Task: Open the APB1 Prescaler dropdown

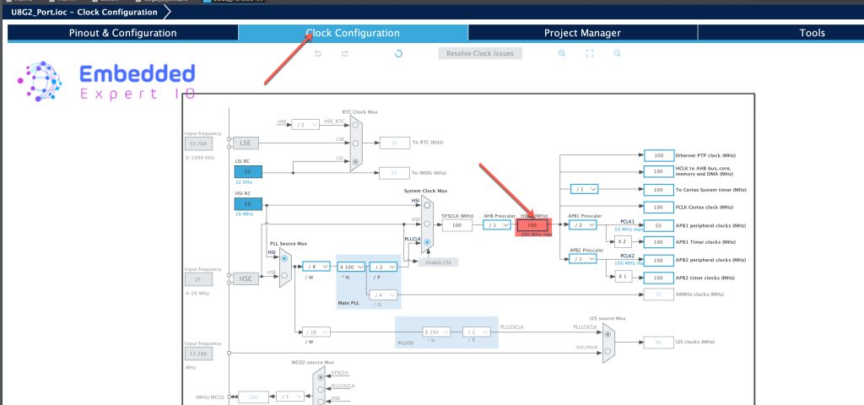Action: tap(583, 224)
